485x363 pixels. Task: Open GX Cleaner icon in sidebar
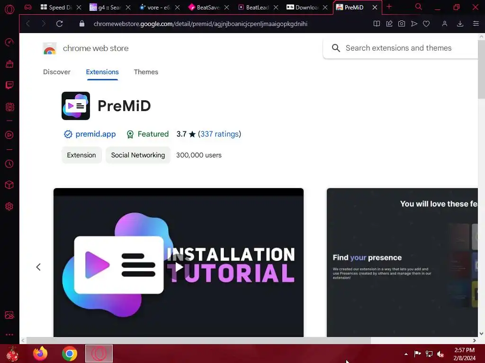(9, 64)
